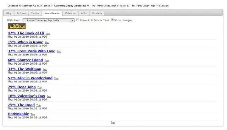Open the 68% Shutter Island article
Screen dimensions: 227x130
[x=25, y=60]
